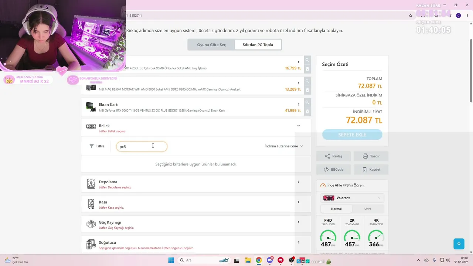Click the 41.999 TL graphics card price
The height and width of the screenshot is (266, 473).
click(293, 110)
